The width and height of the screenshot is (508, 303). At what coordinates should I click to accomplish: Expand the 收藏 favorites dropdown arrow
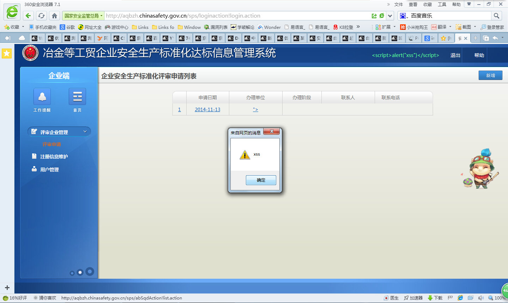(23, 27)
